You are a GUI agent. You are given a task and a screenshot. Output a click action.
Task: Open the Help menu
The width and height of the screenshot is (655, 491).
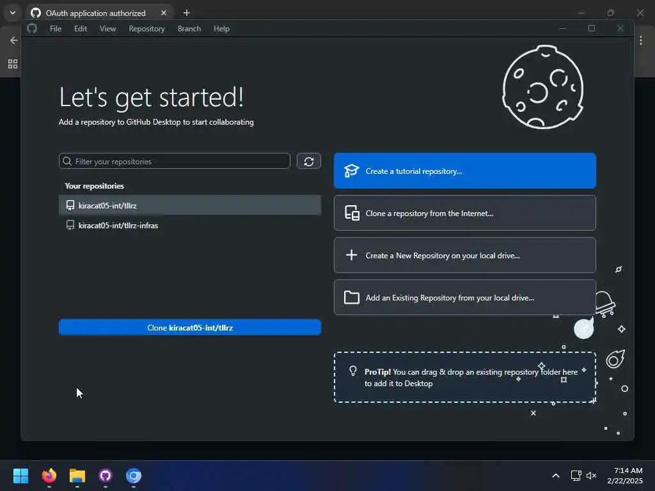click(221, 29)
